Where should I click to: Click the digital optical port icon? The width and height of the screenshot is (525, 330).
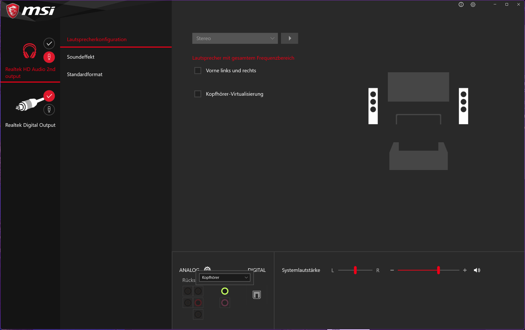(257, 295)
